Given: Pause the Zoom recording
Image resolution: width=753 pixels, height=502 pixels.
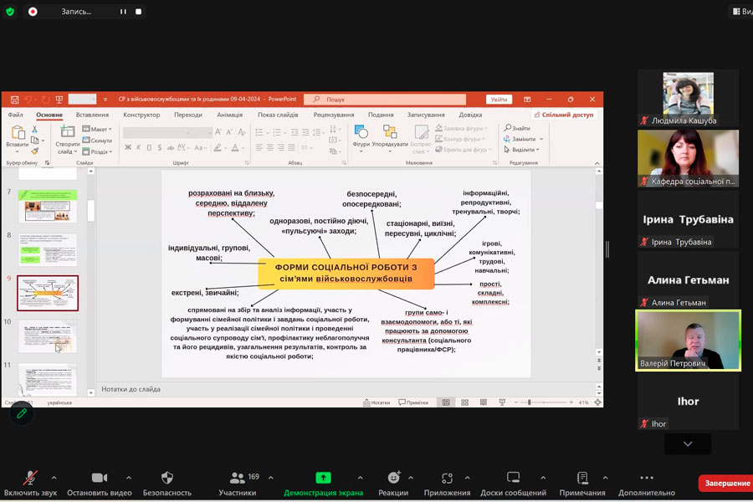Looking at the screenshot, I should click(x=123, y=12).
